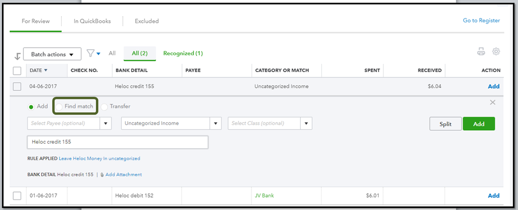This screenshot has width=518, height=210.
Task: Expand the Select Class dropdown
Action: [307, 123]
